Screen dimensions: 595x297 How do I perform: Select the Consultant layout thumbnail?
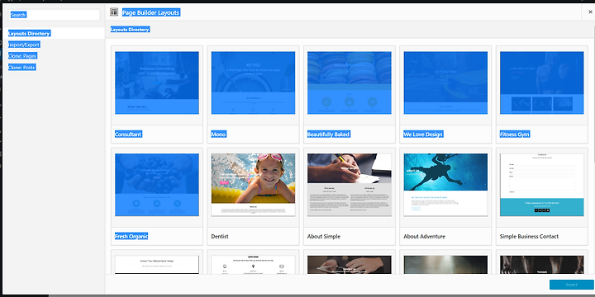click(157, 82)
